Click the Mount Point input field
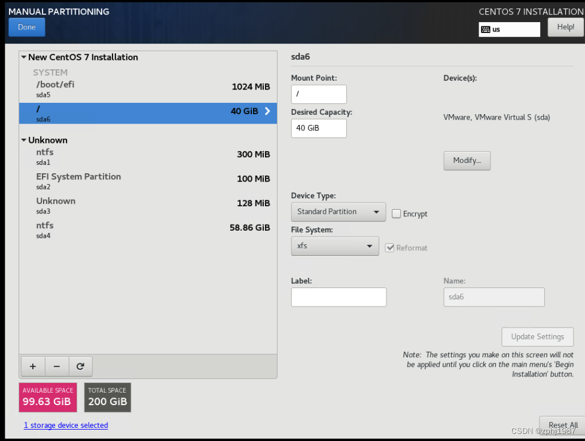The height and width of the screenshot is (441, 585). (319, 94)
